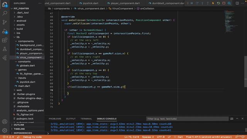The width and height of the screenshot is (247, 139).
Task: Split the editor to the right
Action: pos(237,3)
